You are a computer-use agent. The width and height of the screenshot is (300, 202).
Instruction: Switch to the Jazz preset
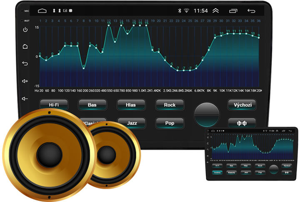click(x=131, y=123)
